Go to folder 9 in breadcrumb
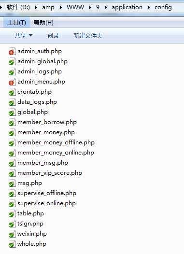The image size is (184, 254). (98, 7)
